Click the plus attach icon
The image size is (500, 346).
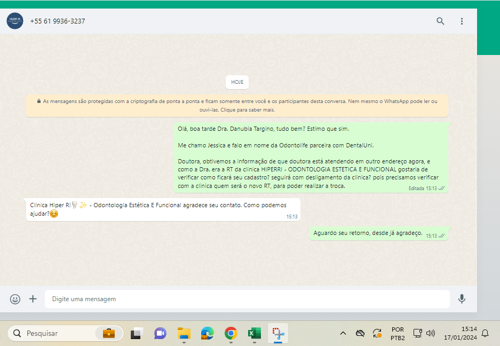coord(33,299)
